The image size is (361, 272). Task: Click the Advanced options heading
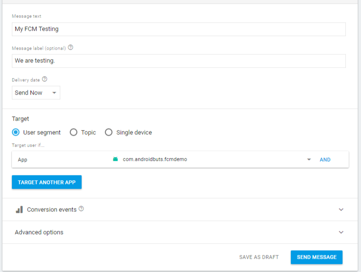[x=39, y=232]
